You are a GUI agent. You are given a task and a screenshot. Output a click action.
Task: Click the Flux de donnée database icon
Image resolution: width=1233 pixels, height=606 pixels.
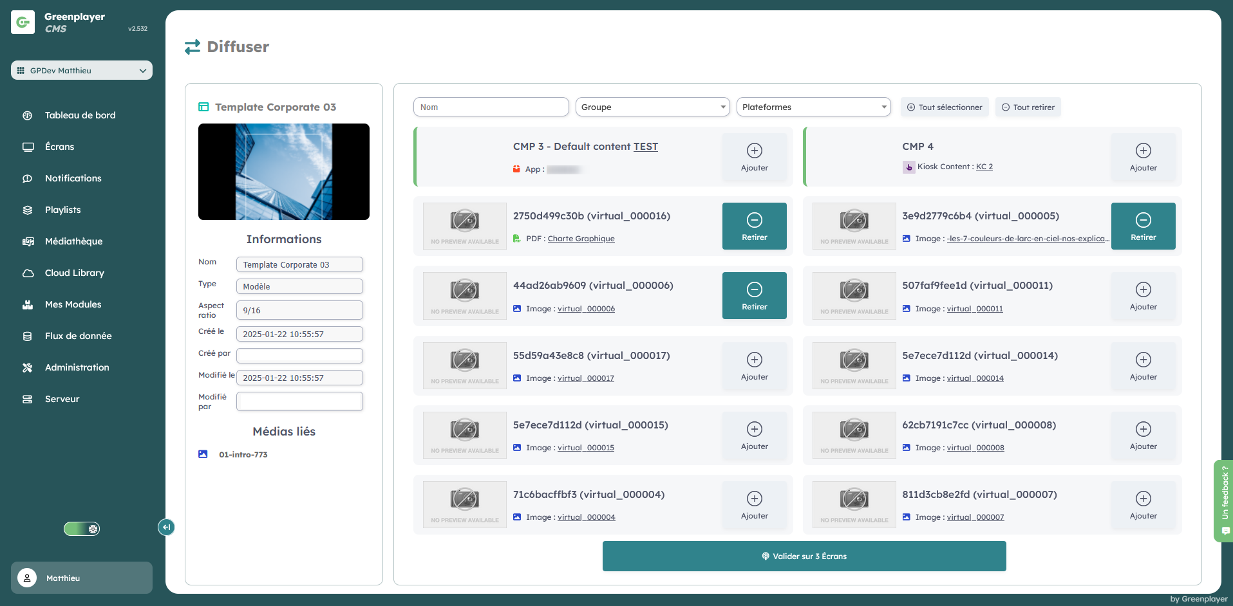coord(28,336)
